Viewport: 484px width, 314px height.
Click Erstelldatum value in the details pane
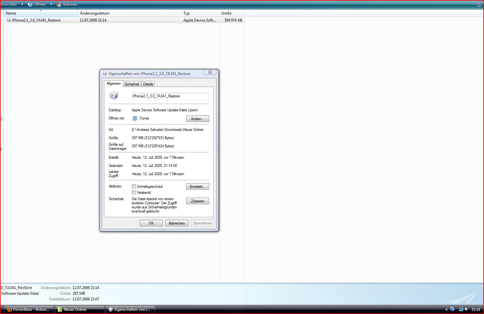86,299
